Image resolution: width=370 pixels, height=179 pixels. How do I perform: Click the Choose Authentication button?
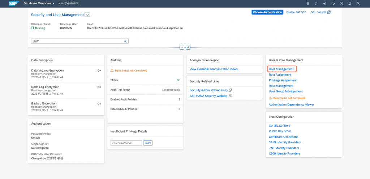tap(267, 12)
